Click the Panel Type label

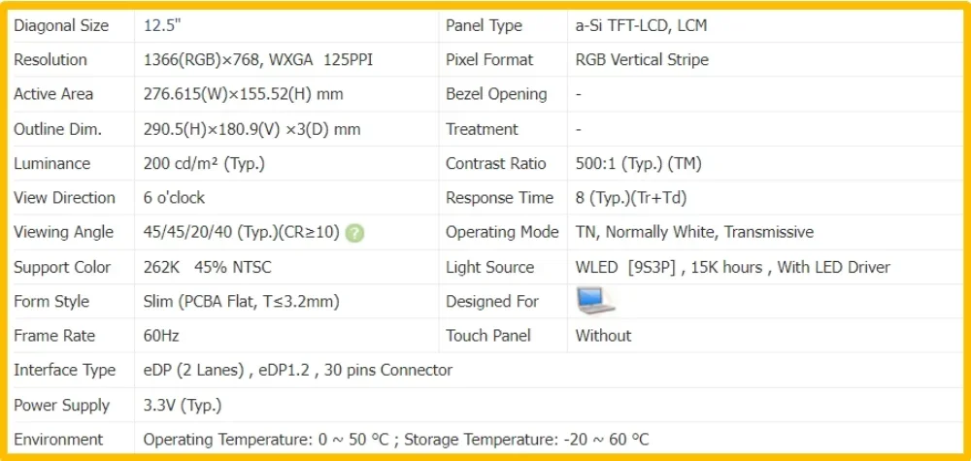(484, 25)
